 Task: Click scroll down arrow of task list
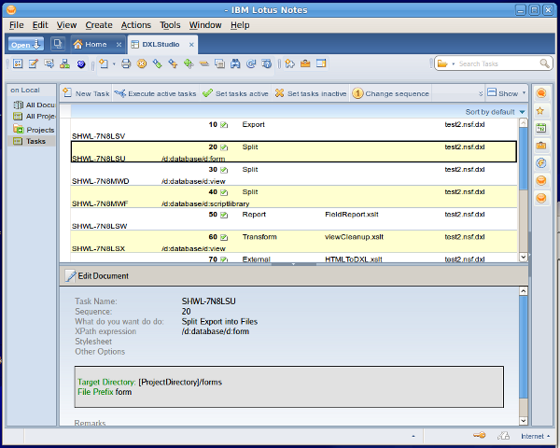pyautogui.click(x=524, y=257)
